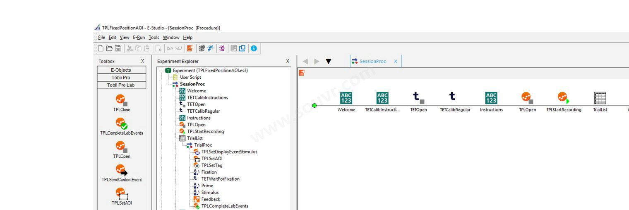629x210 pixels.
Task: Open the E-Run menu
Action: (x=139, y=37)
